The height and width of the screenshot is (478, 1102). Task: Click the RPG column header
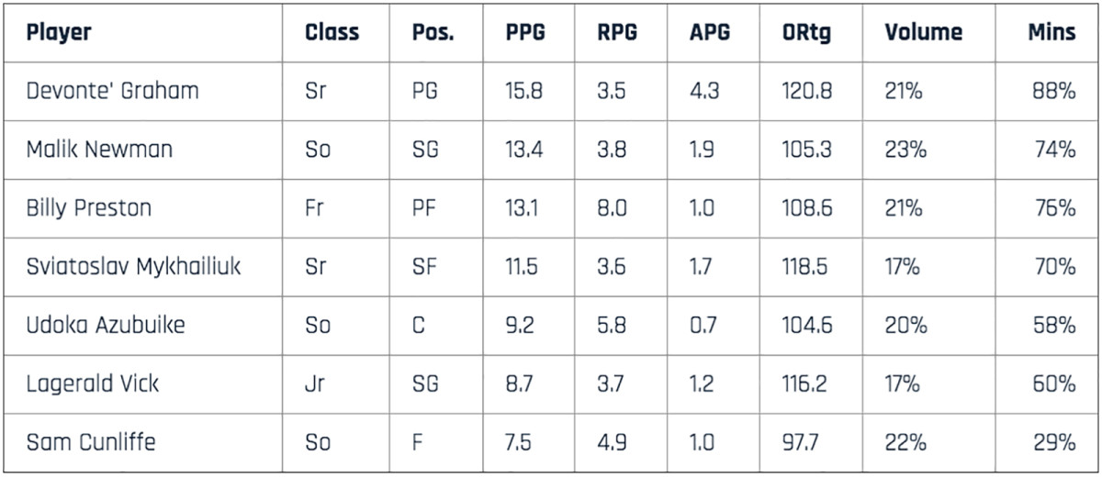tap(617, 33)
